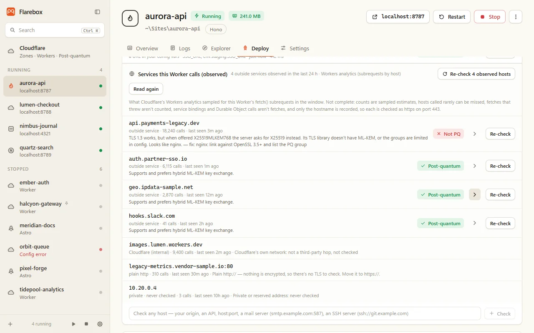Click the Cloudflare cloud icon in sidebar
Screen dimensions: 534x333
click(11, 52)
